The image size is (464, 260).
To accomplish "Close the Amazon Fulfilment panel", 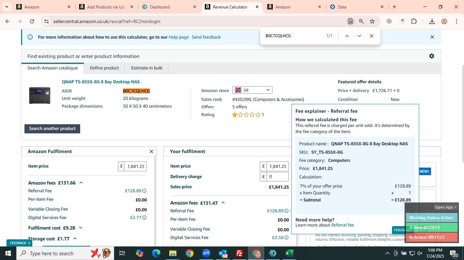I will 151,152.
